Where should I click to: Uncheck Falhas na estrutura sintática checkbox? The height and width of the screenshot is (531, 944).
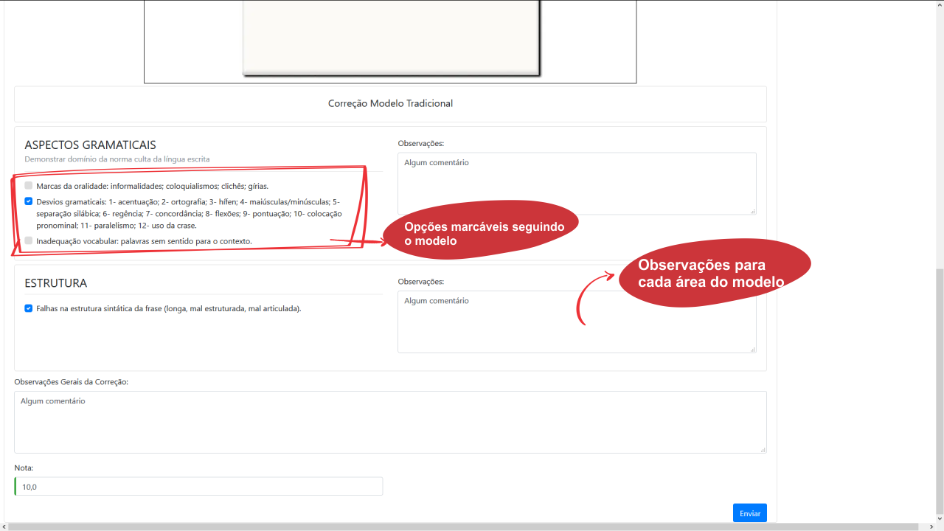(x=29, y=308)
